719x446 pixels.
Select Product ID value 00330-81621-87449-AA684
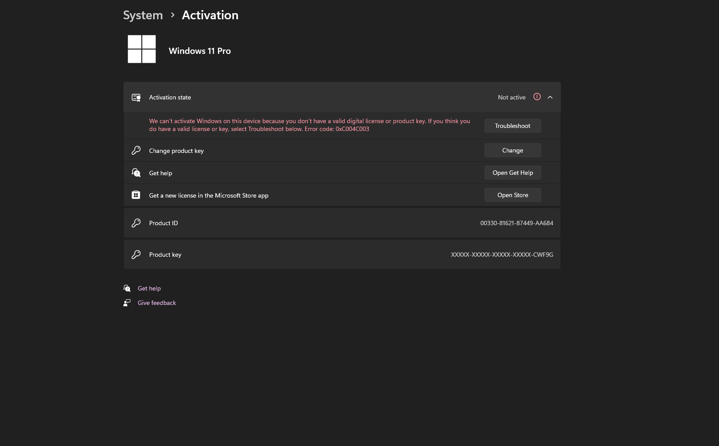point(516,223)
